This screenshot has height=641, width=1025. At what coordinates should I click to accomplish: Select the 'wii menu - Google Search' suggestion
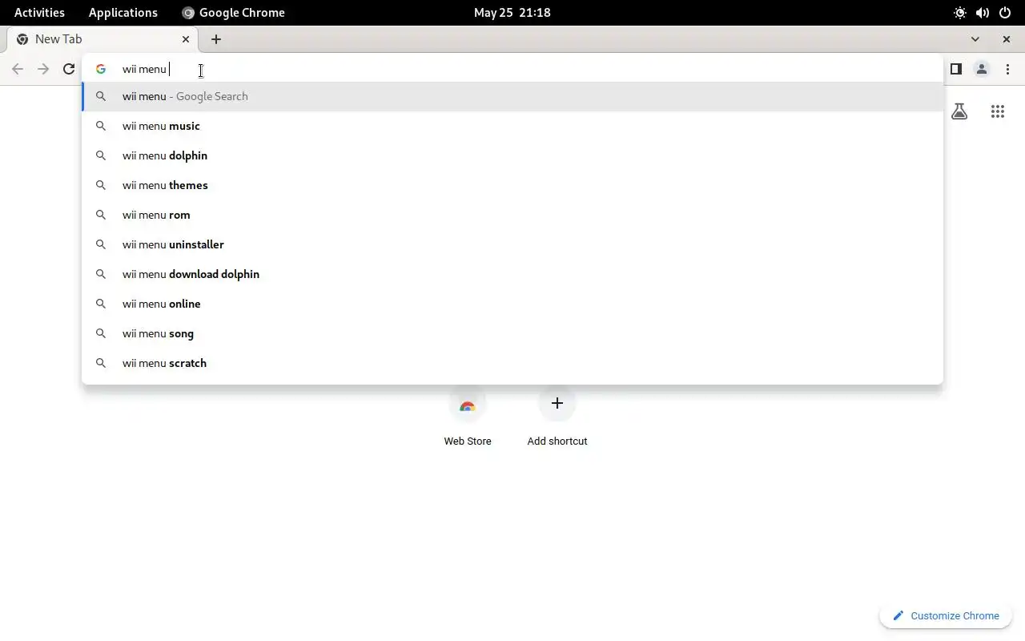tap(512, 96)
